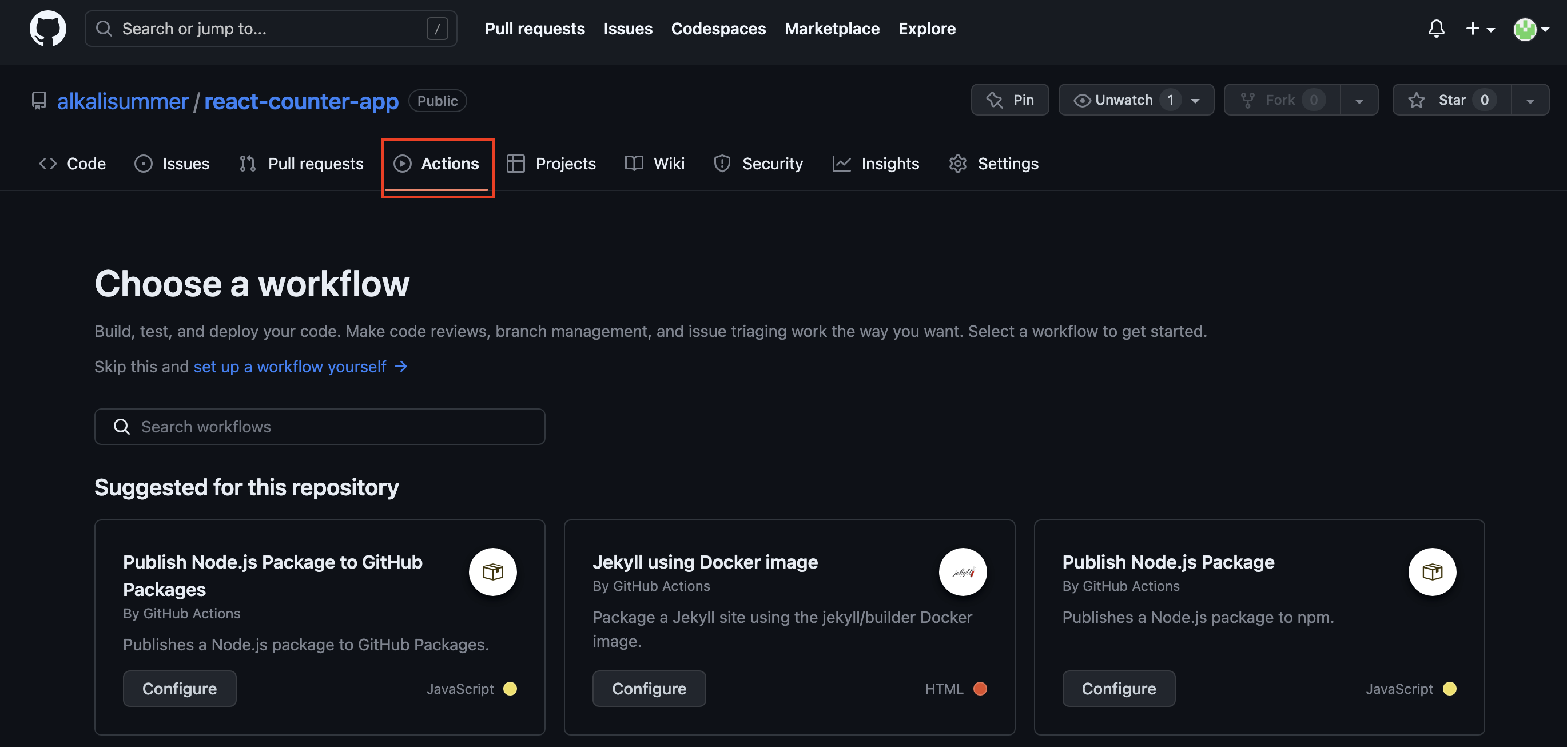Click the repository icon beside alkalisummer

click(x=39, y=101)
